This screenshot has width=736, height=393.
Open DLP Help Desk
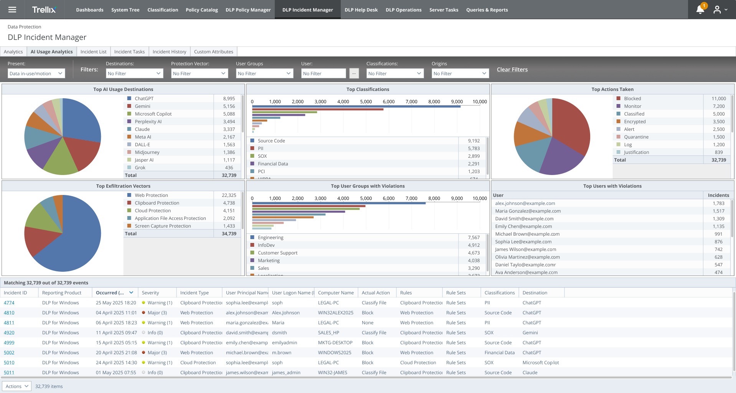click(x=361, y=10)
